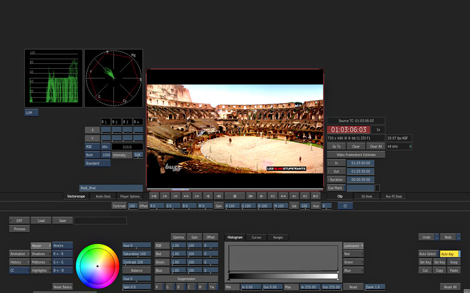Open the Audio Desk tab
This screenshot has height=293, width=470.
pyautogui.click(x=103, y=196)
